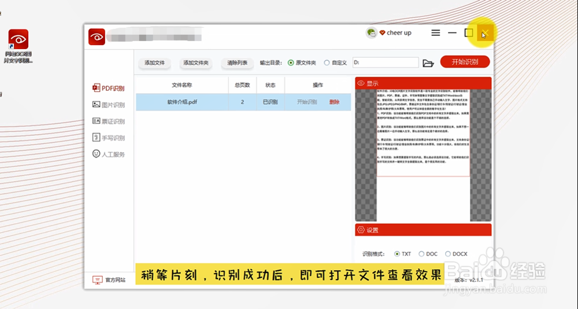This screenshot has width=578, height=309.
Task: Open the hamburger menu icon
Action: 436,33
